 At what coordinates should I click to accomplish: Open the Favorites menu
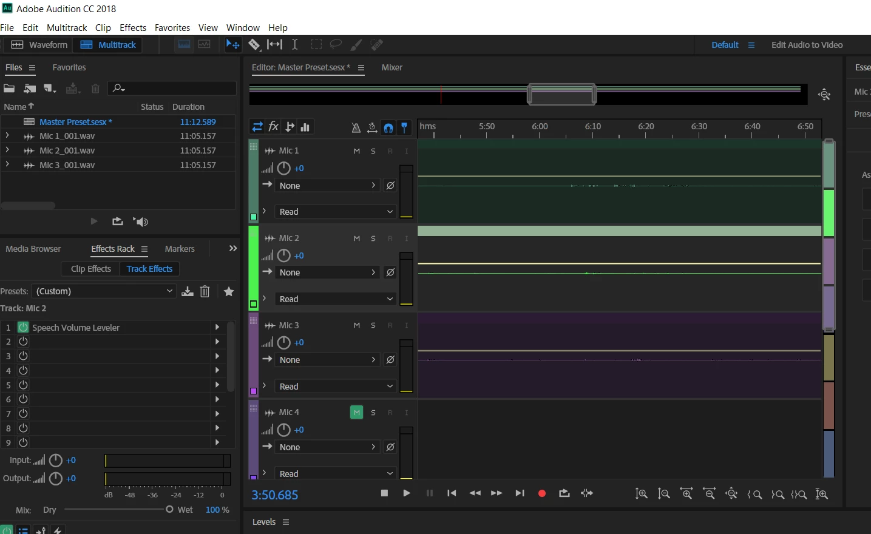coord(172,28)
